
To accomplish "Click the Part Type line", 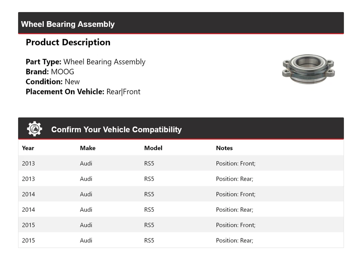I will (85, 62).
